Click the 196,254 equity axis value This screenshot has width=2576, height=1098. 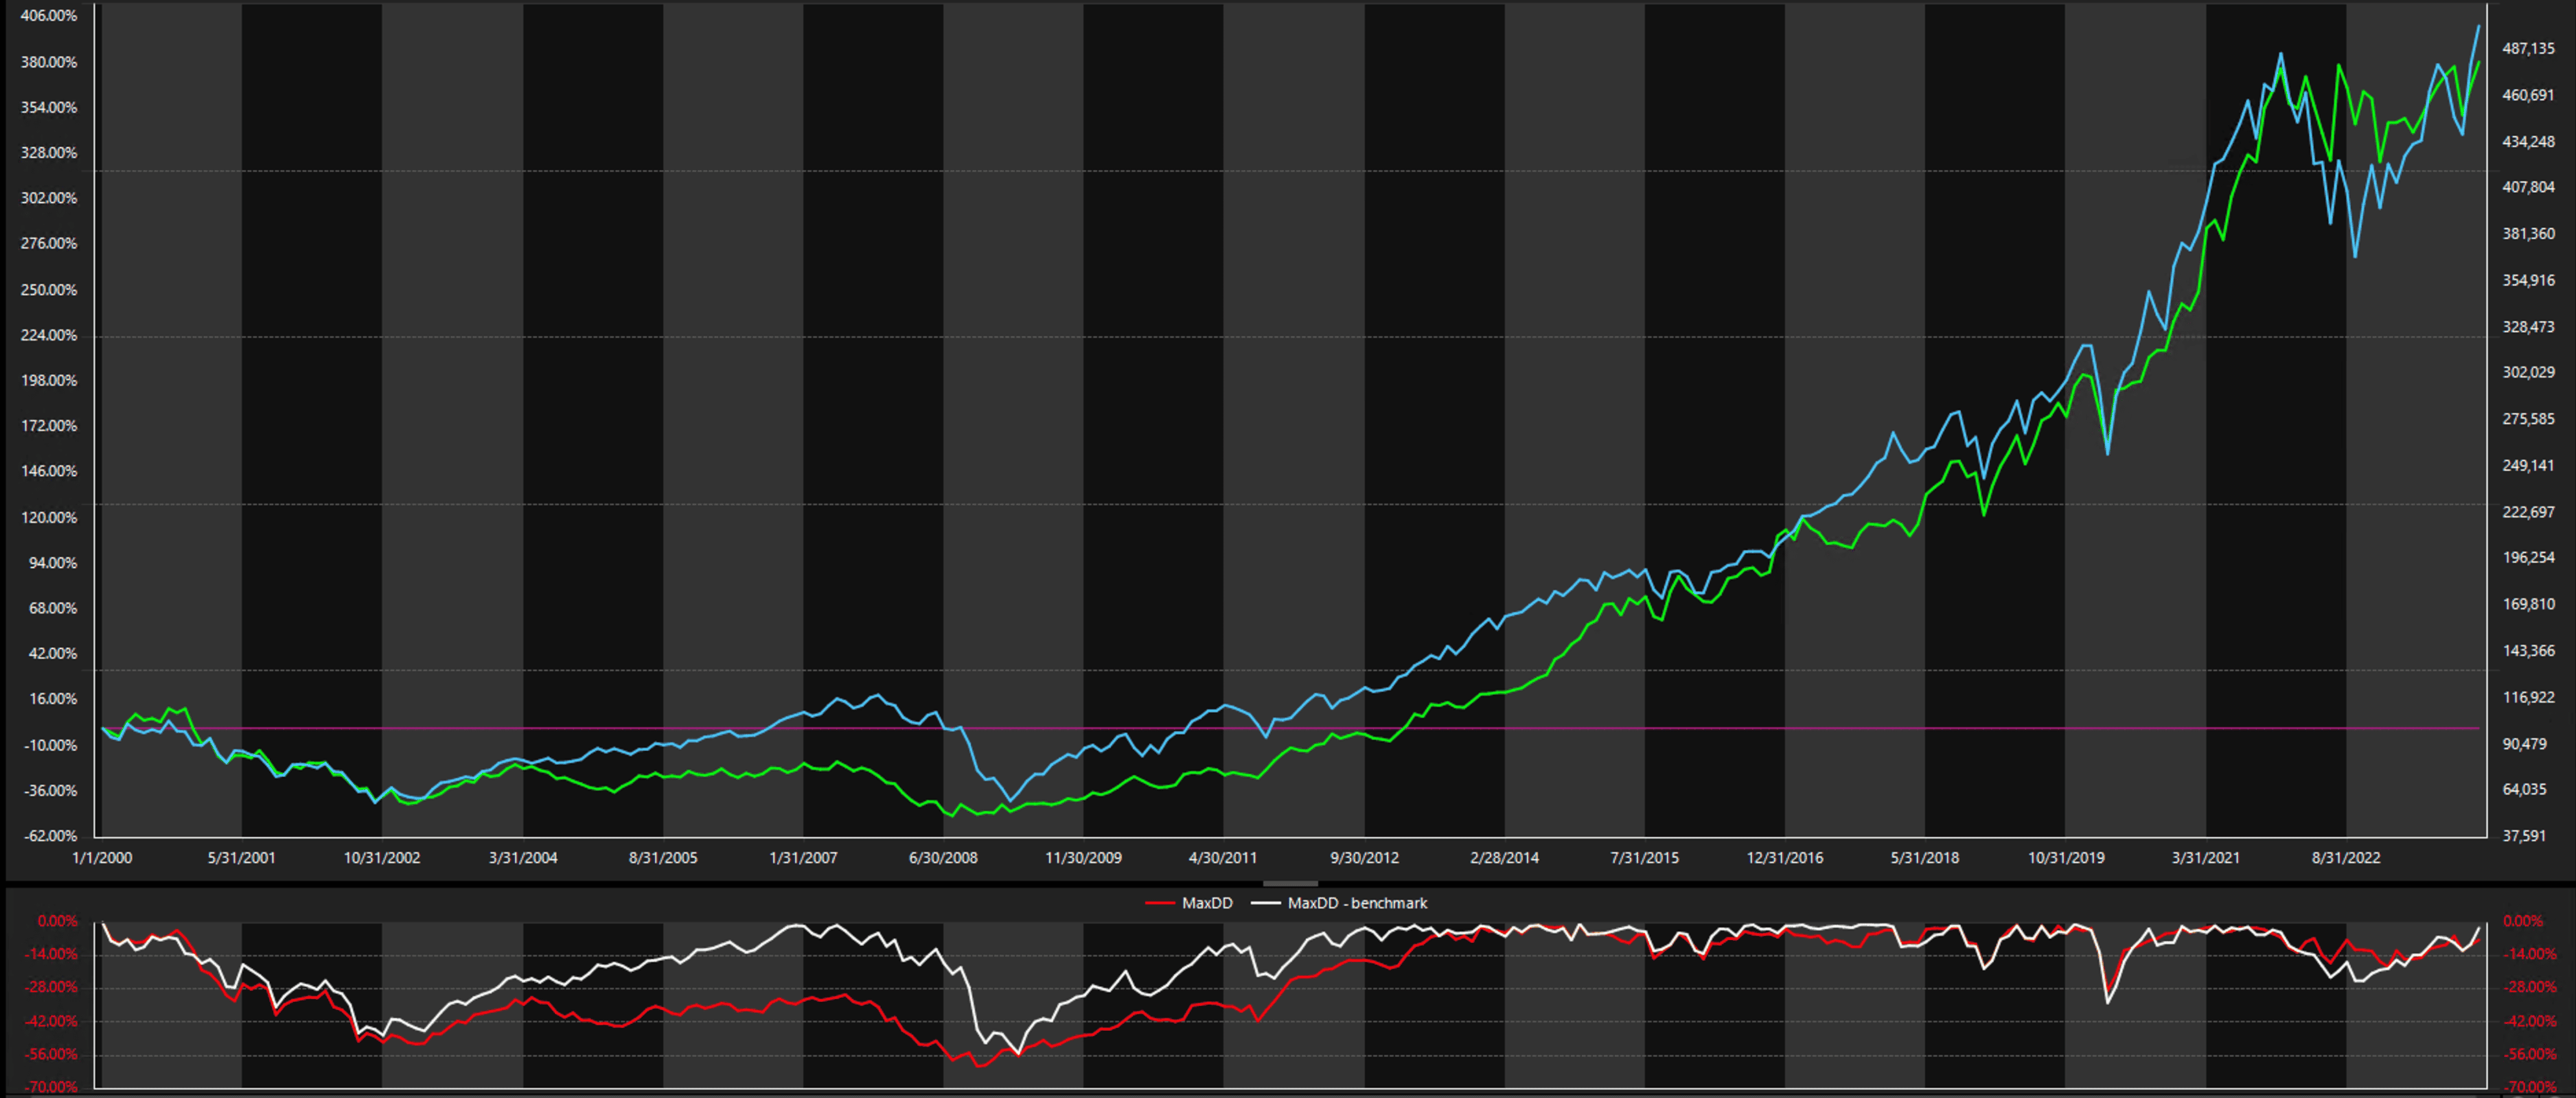2528,559
